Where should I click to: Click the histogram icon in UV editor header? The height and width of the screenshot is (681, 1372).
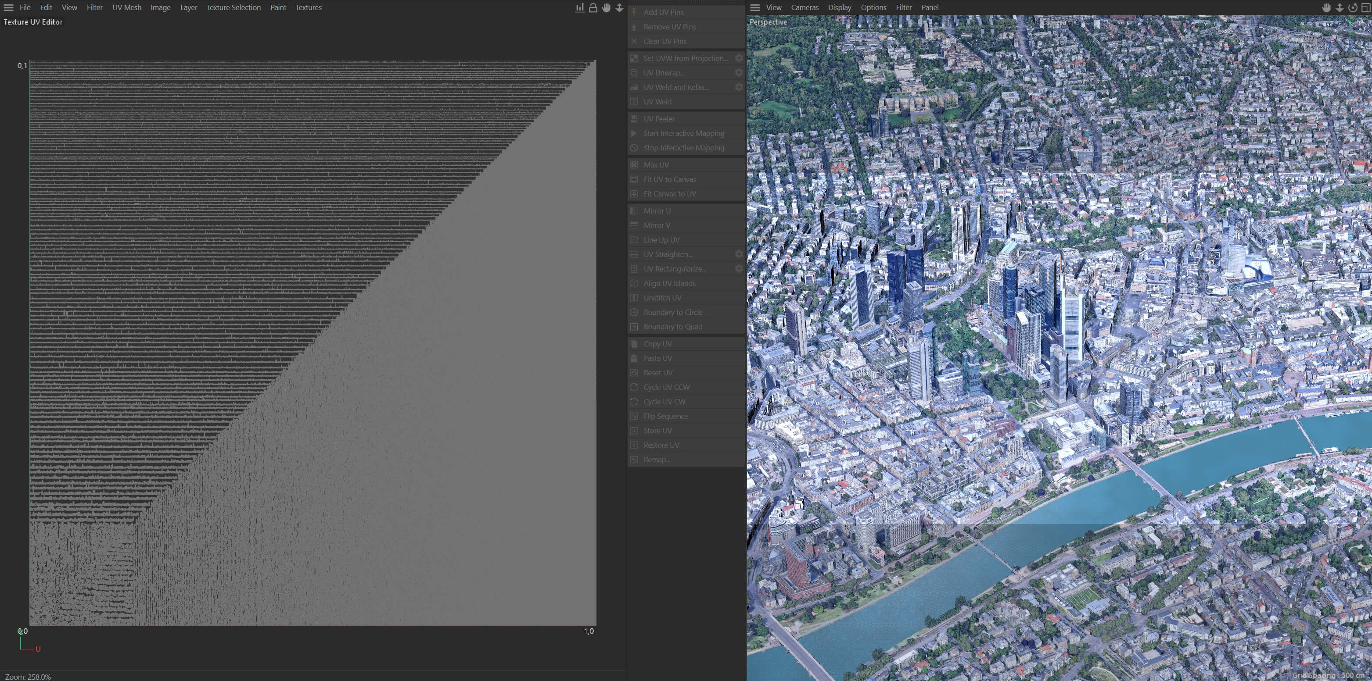(x=579, y=7)
